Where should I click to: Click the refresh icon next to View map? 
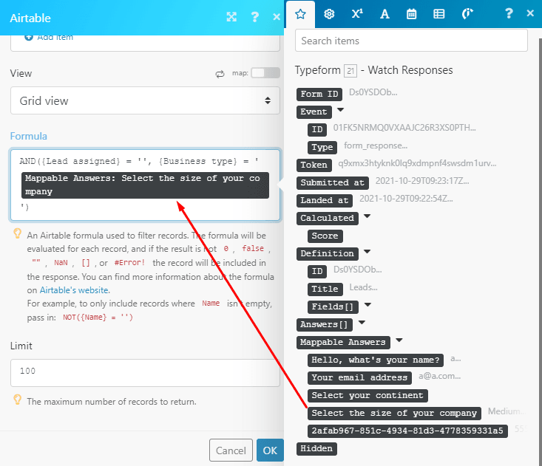[220, 74]
